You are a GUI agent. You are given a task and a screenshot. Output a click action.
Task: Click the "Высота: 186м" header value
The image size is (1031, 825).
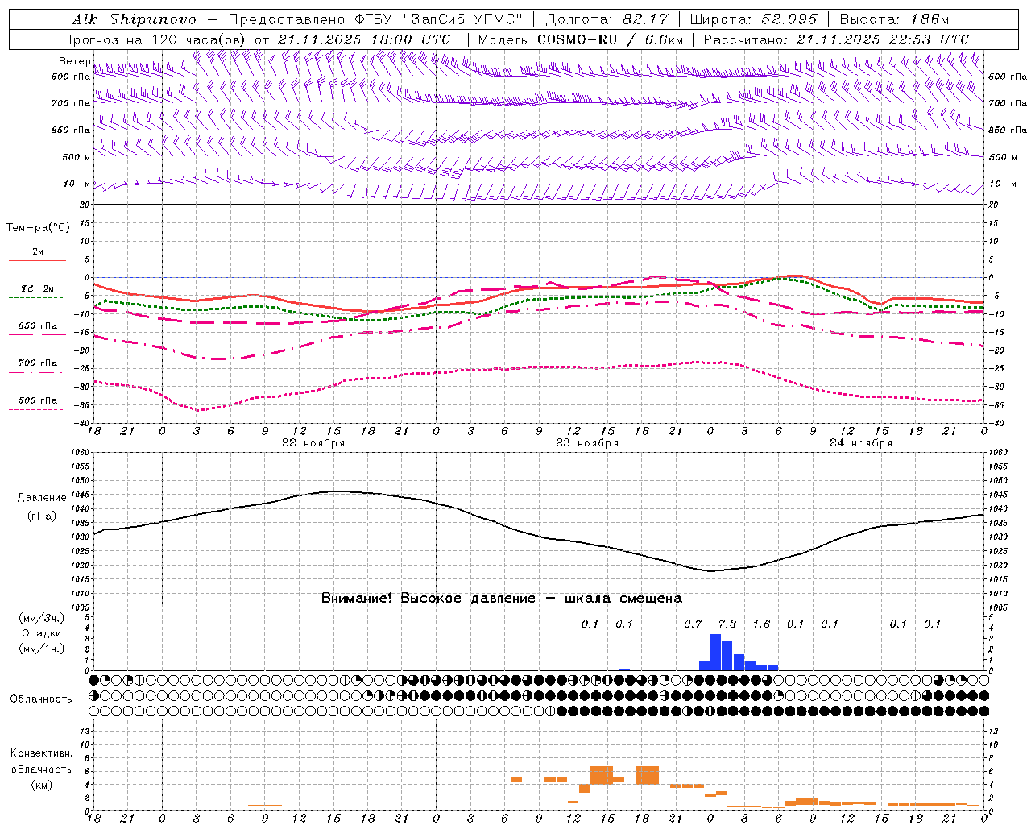tap(894, 19)
